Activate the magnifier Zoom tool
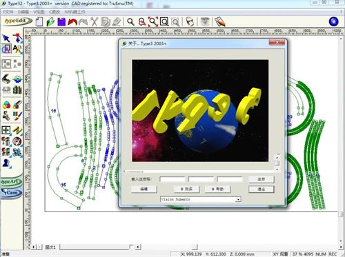 click(130, 22)
